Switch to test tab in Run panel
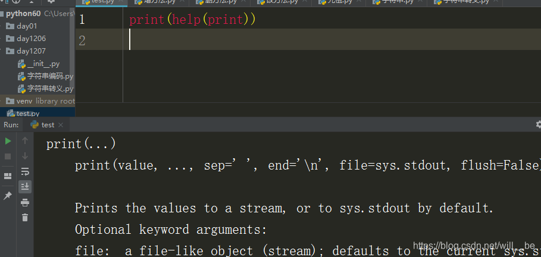541x257 pixels. (48, 125)
